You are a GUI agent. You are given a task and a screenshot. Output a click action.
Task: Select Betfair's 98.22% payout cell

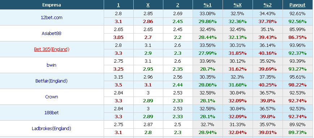tap(297, 85)
